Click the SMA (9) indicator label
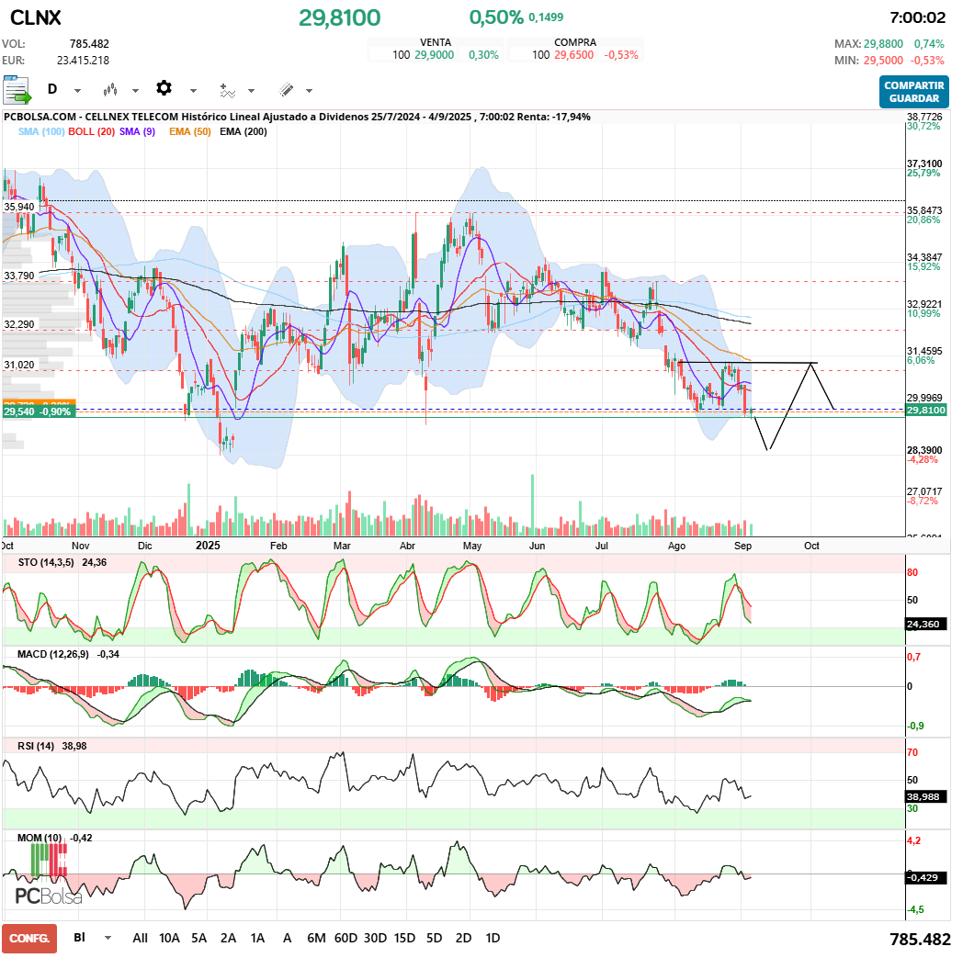Screen dimensions: 963x958 click(x=138, y=131)
